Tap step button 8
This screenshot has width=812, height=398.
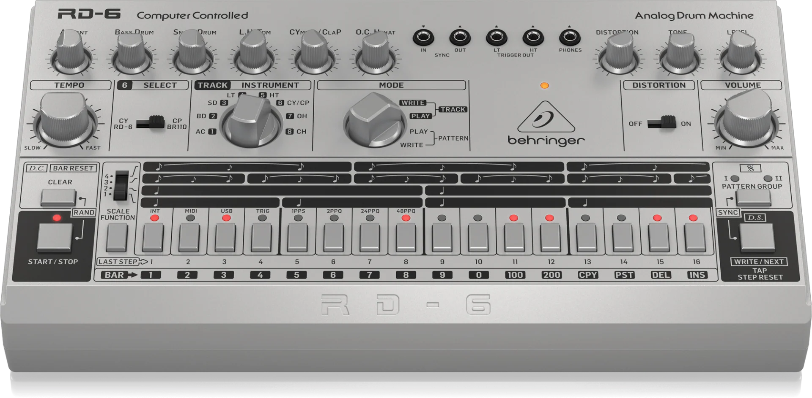click(406, 238)
